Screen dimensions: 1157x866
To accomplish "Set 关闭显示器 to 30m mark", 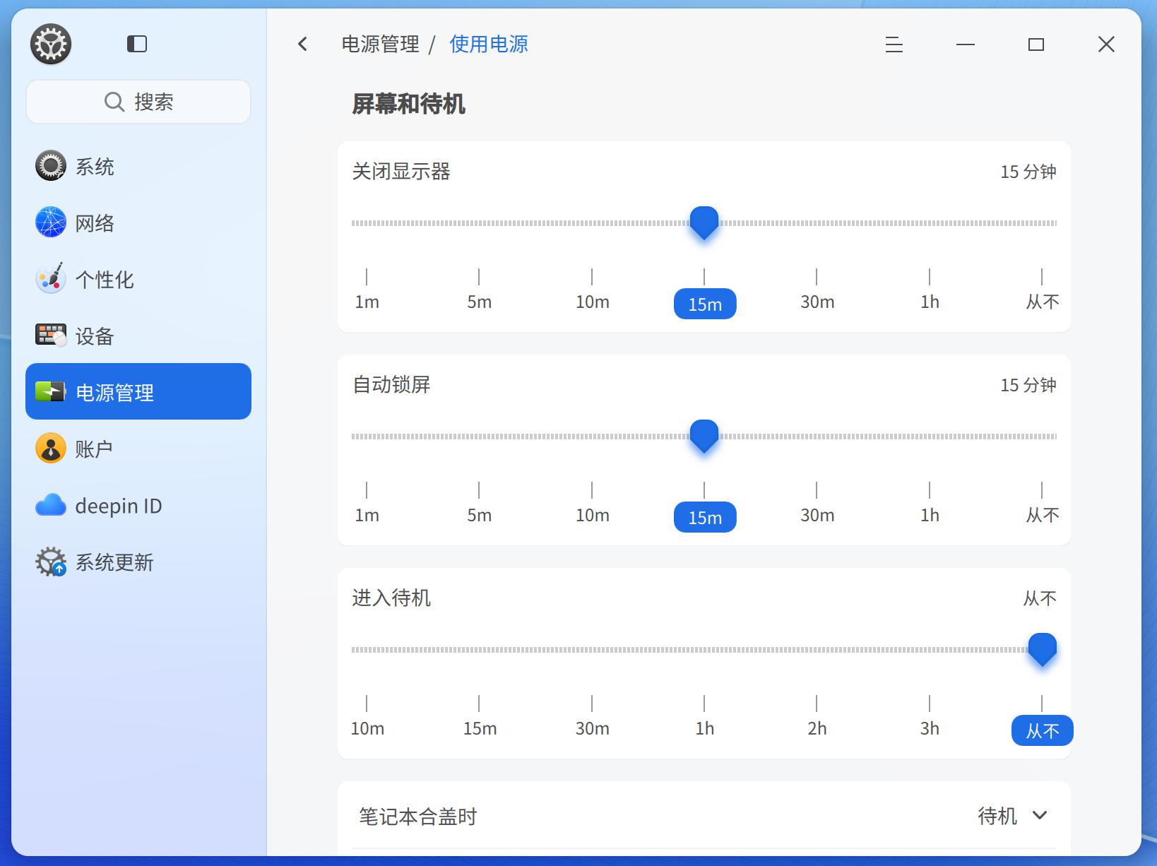I will tap(817, 302).
